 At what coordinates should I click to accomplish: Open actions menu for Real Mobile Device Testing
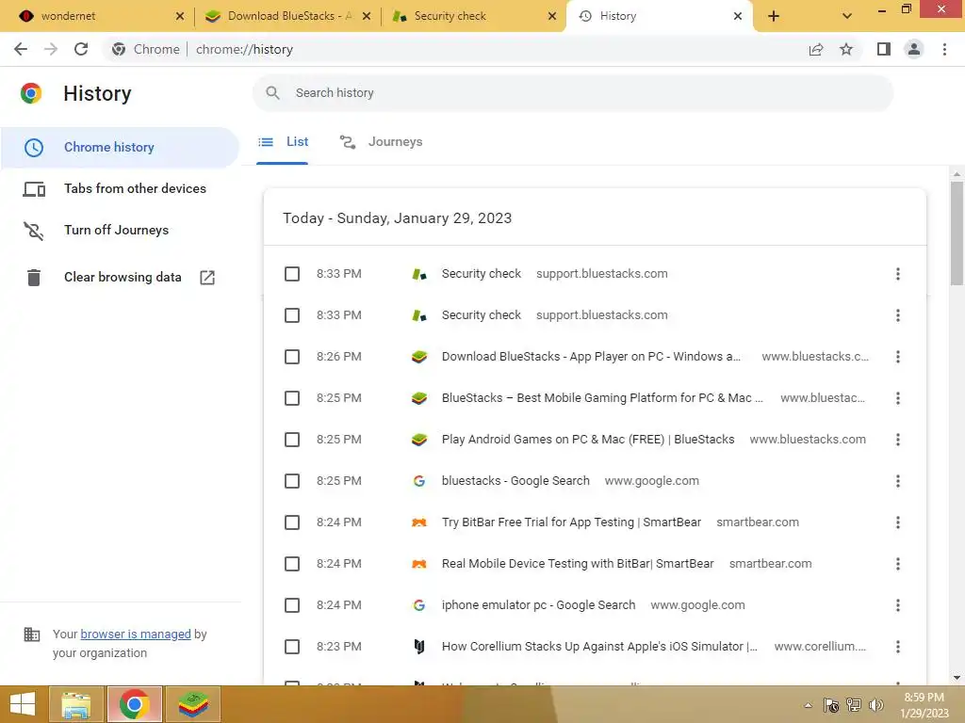pos(898,564)
